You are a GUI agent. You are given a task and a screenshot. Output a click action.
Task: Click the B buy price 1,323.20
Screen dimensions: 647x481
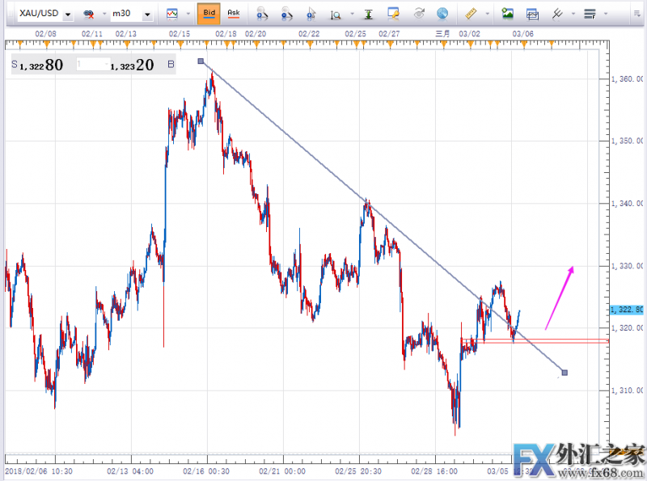tap(133, 65)
